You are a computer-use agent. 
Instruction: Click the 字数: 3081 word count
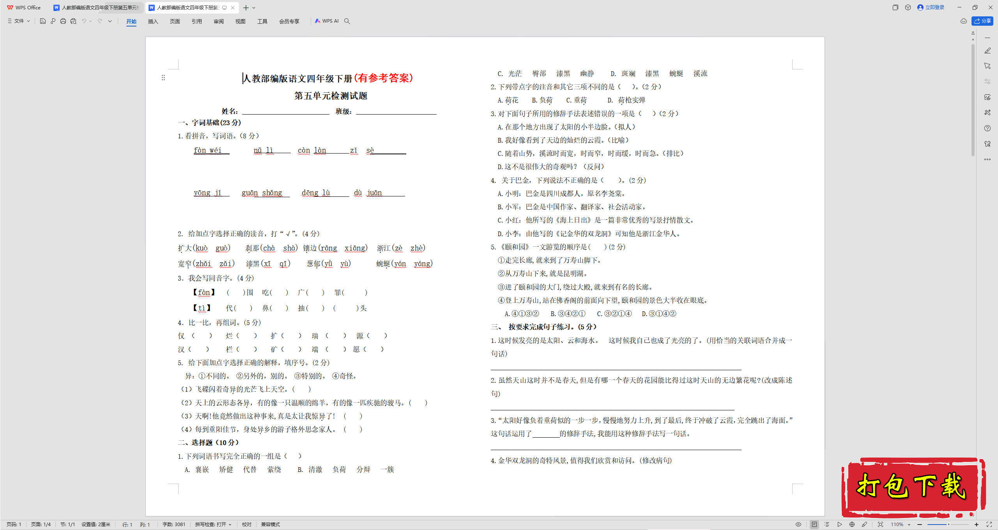point(173,525)
